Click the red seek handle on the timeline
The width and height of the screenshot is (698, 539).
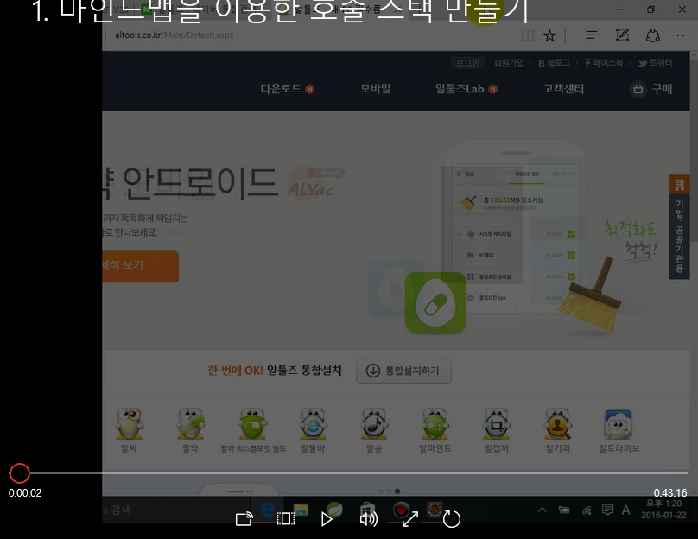coord(20,473)
